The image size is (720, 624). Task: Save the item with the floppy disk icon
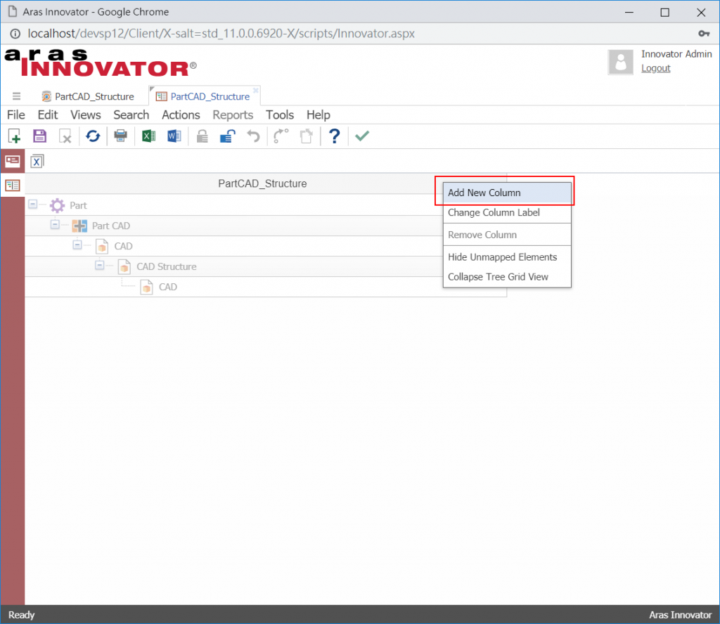[40, 136]
